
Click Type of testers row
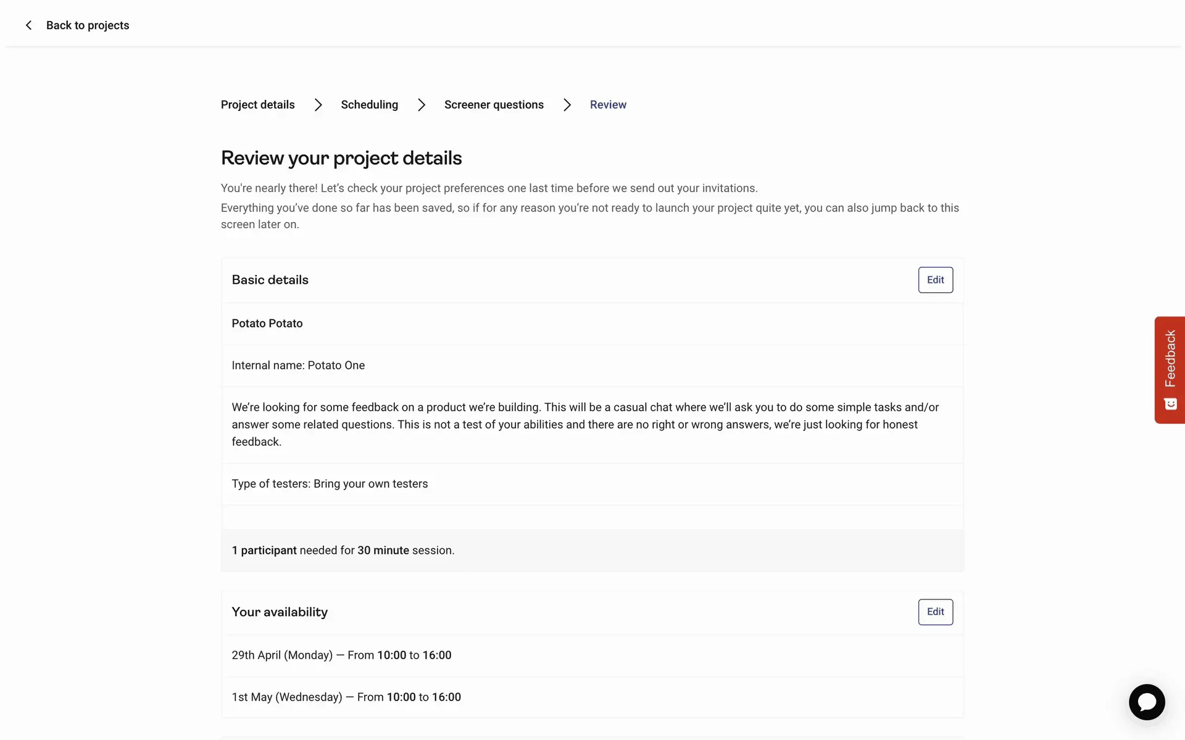330,484
